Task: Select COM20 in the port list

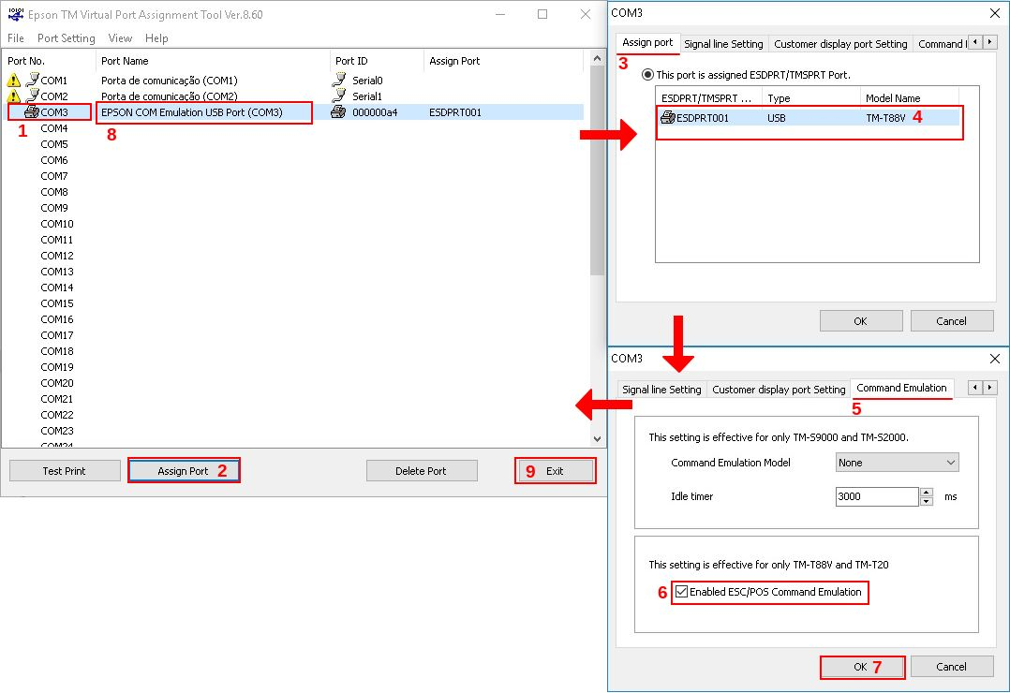Action: tap(56, 383)
